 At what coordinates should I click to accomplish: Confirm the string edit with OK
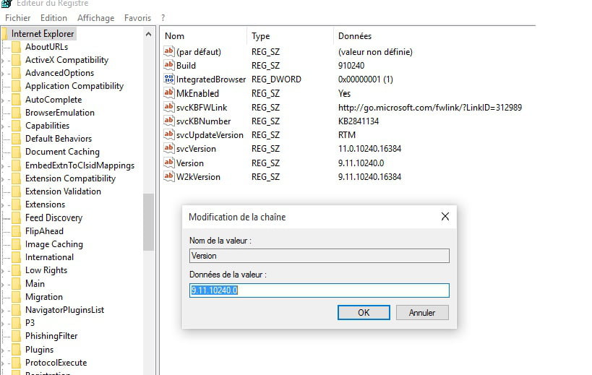pos(364,313)
